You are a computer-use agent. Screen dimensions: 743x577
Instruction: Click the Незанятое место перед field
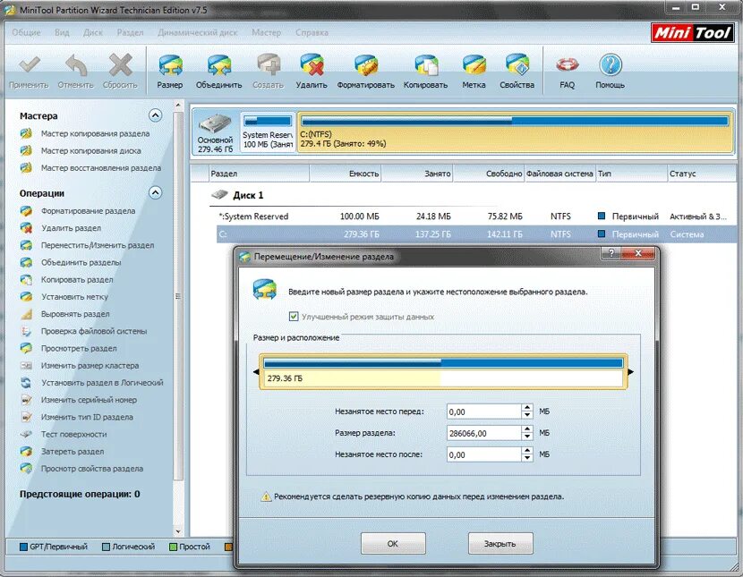coord(483,412)
